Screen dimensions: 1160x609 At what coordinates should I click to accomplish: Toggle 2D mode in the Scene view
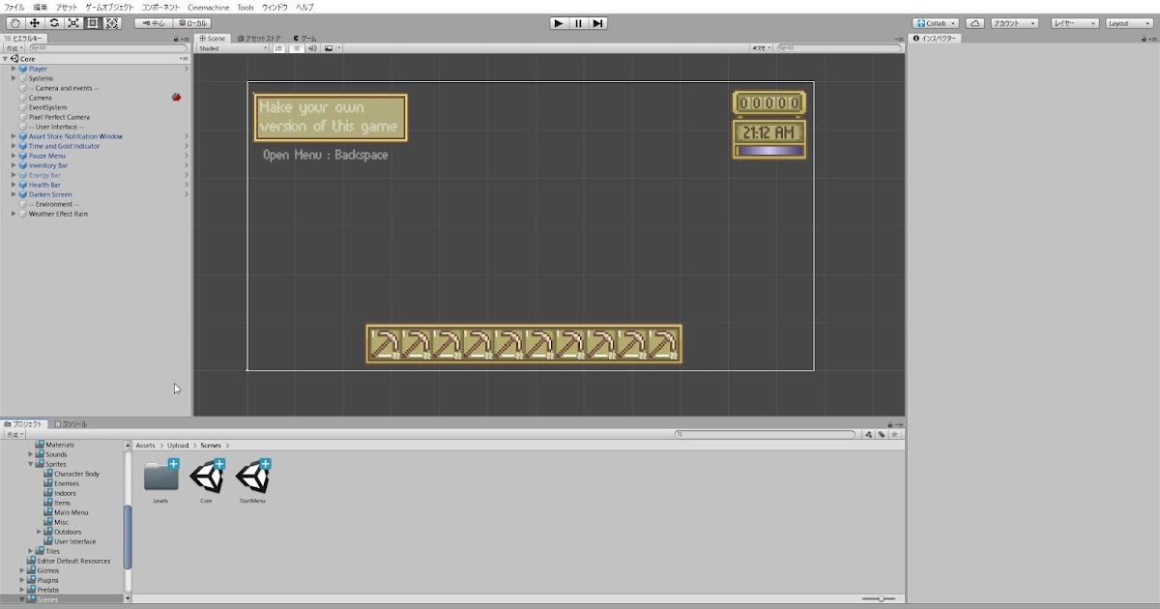click(x=278, y=47)
